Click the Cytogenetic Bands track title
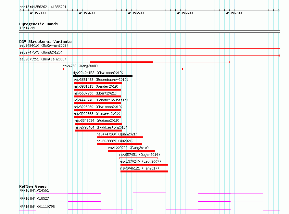This screenshot has width=289, height=214. (39, 24)
